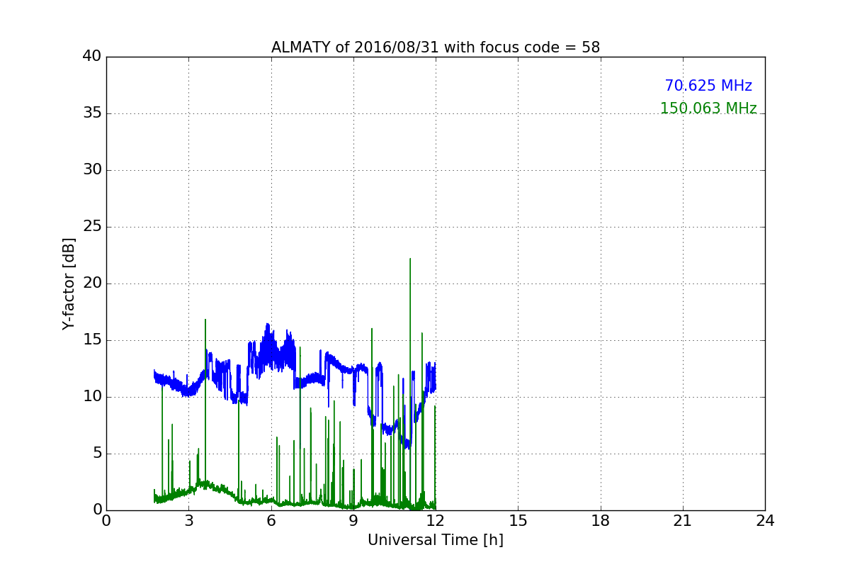The height and width of the screenshot is (567, 850).
Task: Select the green 150.063 MHz legend label
Action: tap(708, 108)
